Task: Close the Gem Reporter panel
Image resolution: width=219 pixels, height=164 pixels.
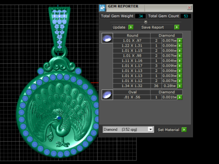Action: point(189,8)
